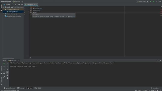Image resolution: width=162 pixels, height=91 pixels.
Task: Open the Python Console tool window
Action: 9,88
